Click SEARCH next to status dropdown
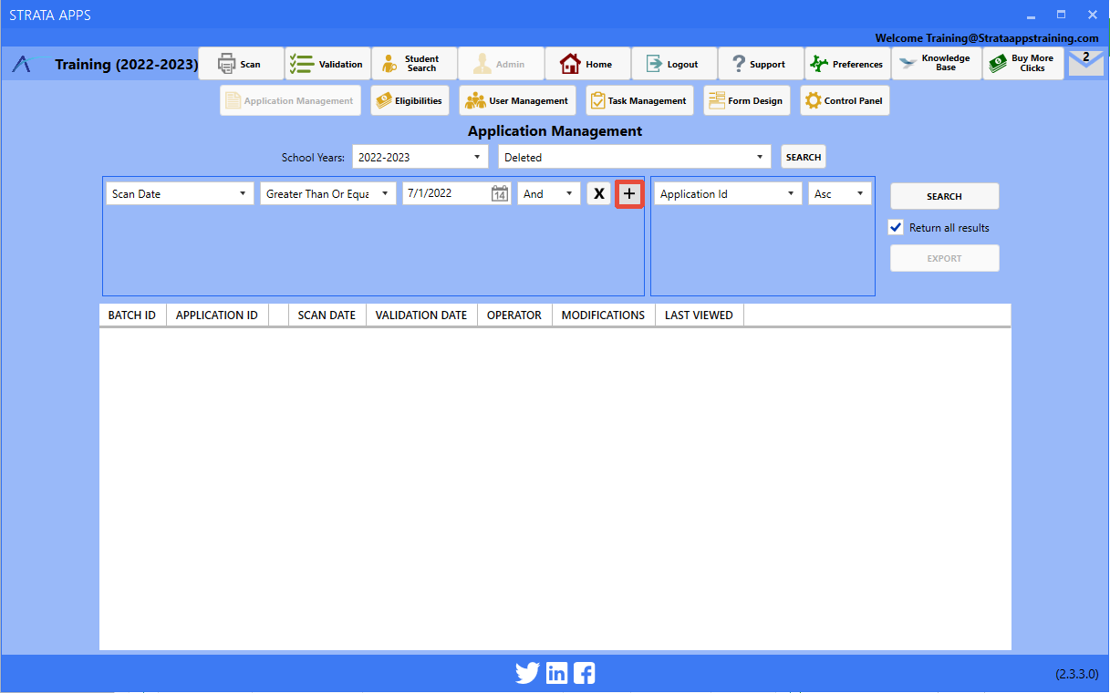Screen dimensions: 1110x693 click(x=804, y=157)
